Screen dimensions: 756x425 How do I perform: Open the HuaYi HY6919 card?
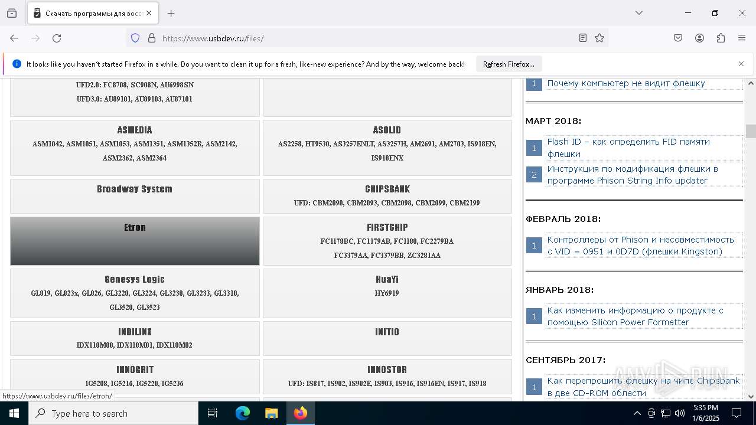tap(387, 293)
